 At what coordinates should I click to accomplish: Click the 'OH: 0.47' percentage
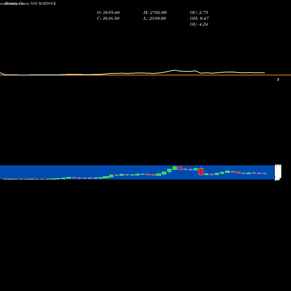[200, 18]
